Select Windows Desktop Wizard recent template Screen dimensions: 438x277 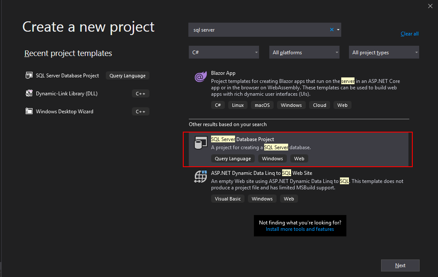click(64, 112)
